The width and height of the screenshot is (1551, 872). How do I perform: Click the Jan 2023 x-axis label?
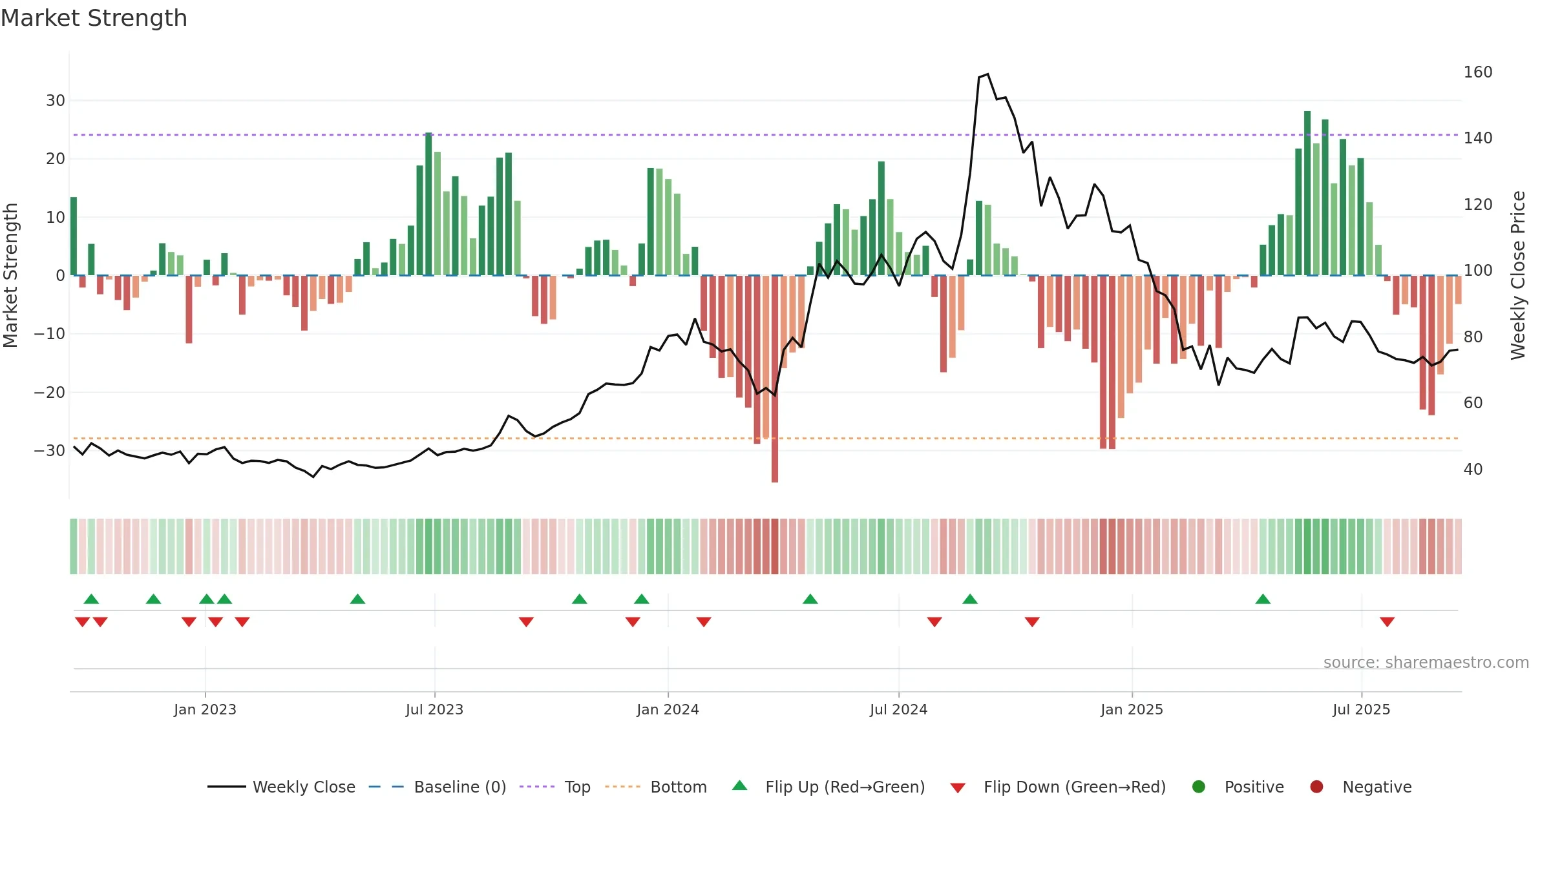pyautogui.click(x=205, y=709)
